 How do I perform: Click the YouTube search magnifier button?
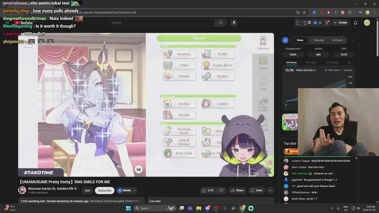221,22
